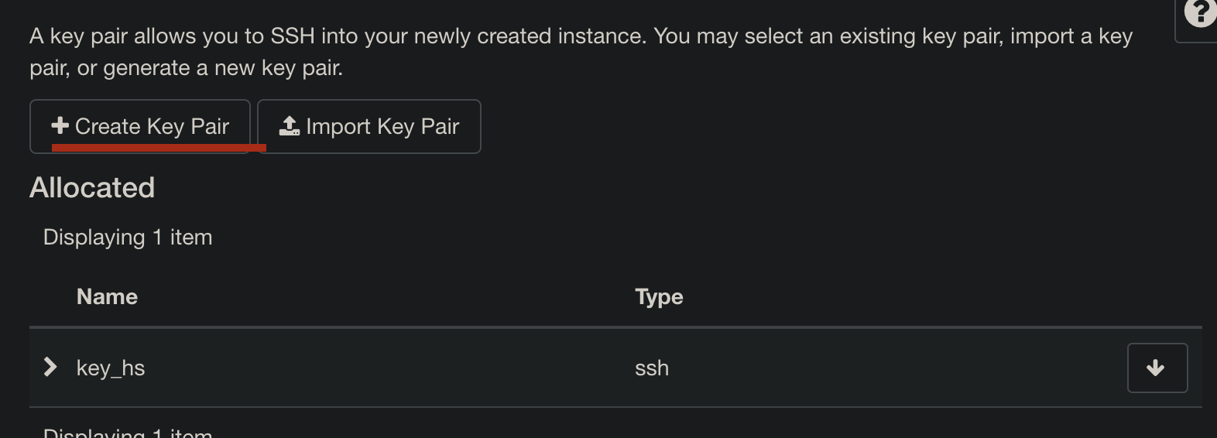The height and width of the screenshot is (438, 1217).
Task: Expand the key_hs row details chevron
Action: [50, 367]
